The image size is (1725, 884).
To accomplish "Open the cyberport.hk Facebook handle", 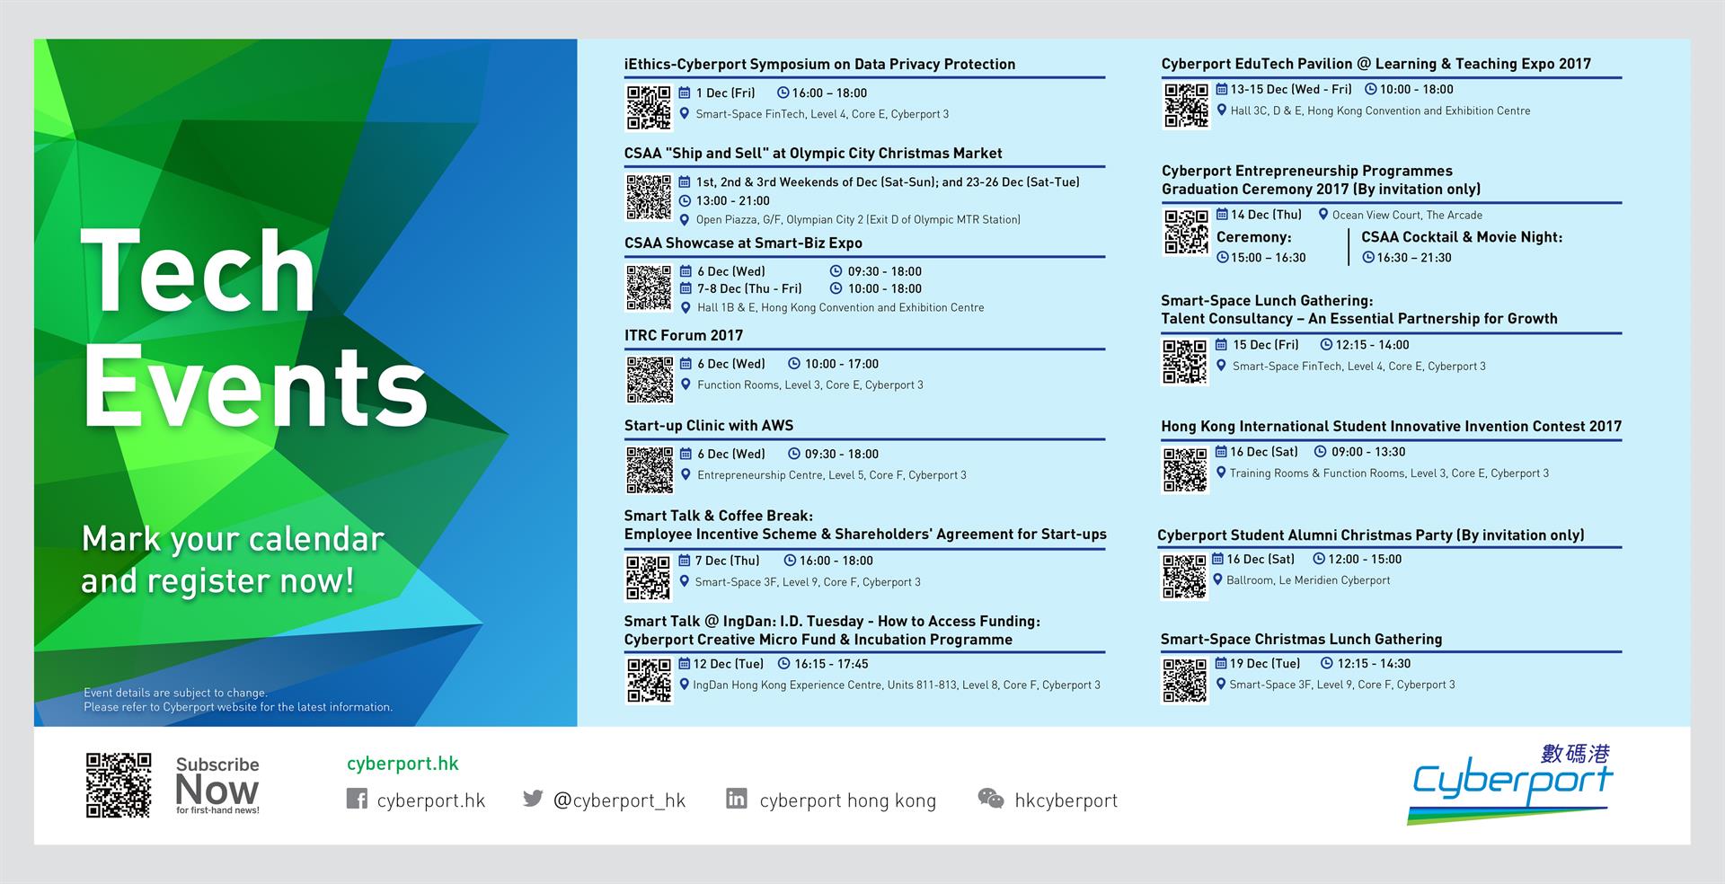I will (431, 800).
